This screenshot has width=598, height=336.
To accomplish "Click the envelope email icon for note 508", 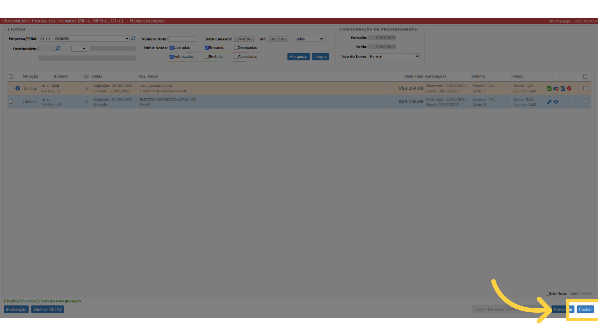I will coord(556,88).
